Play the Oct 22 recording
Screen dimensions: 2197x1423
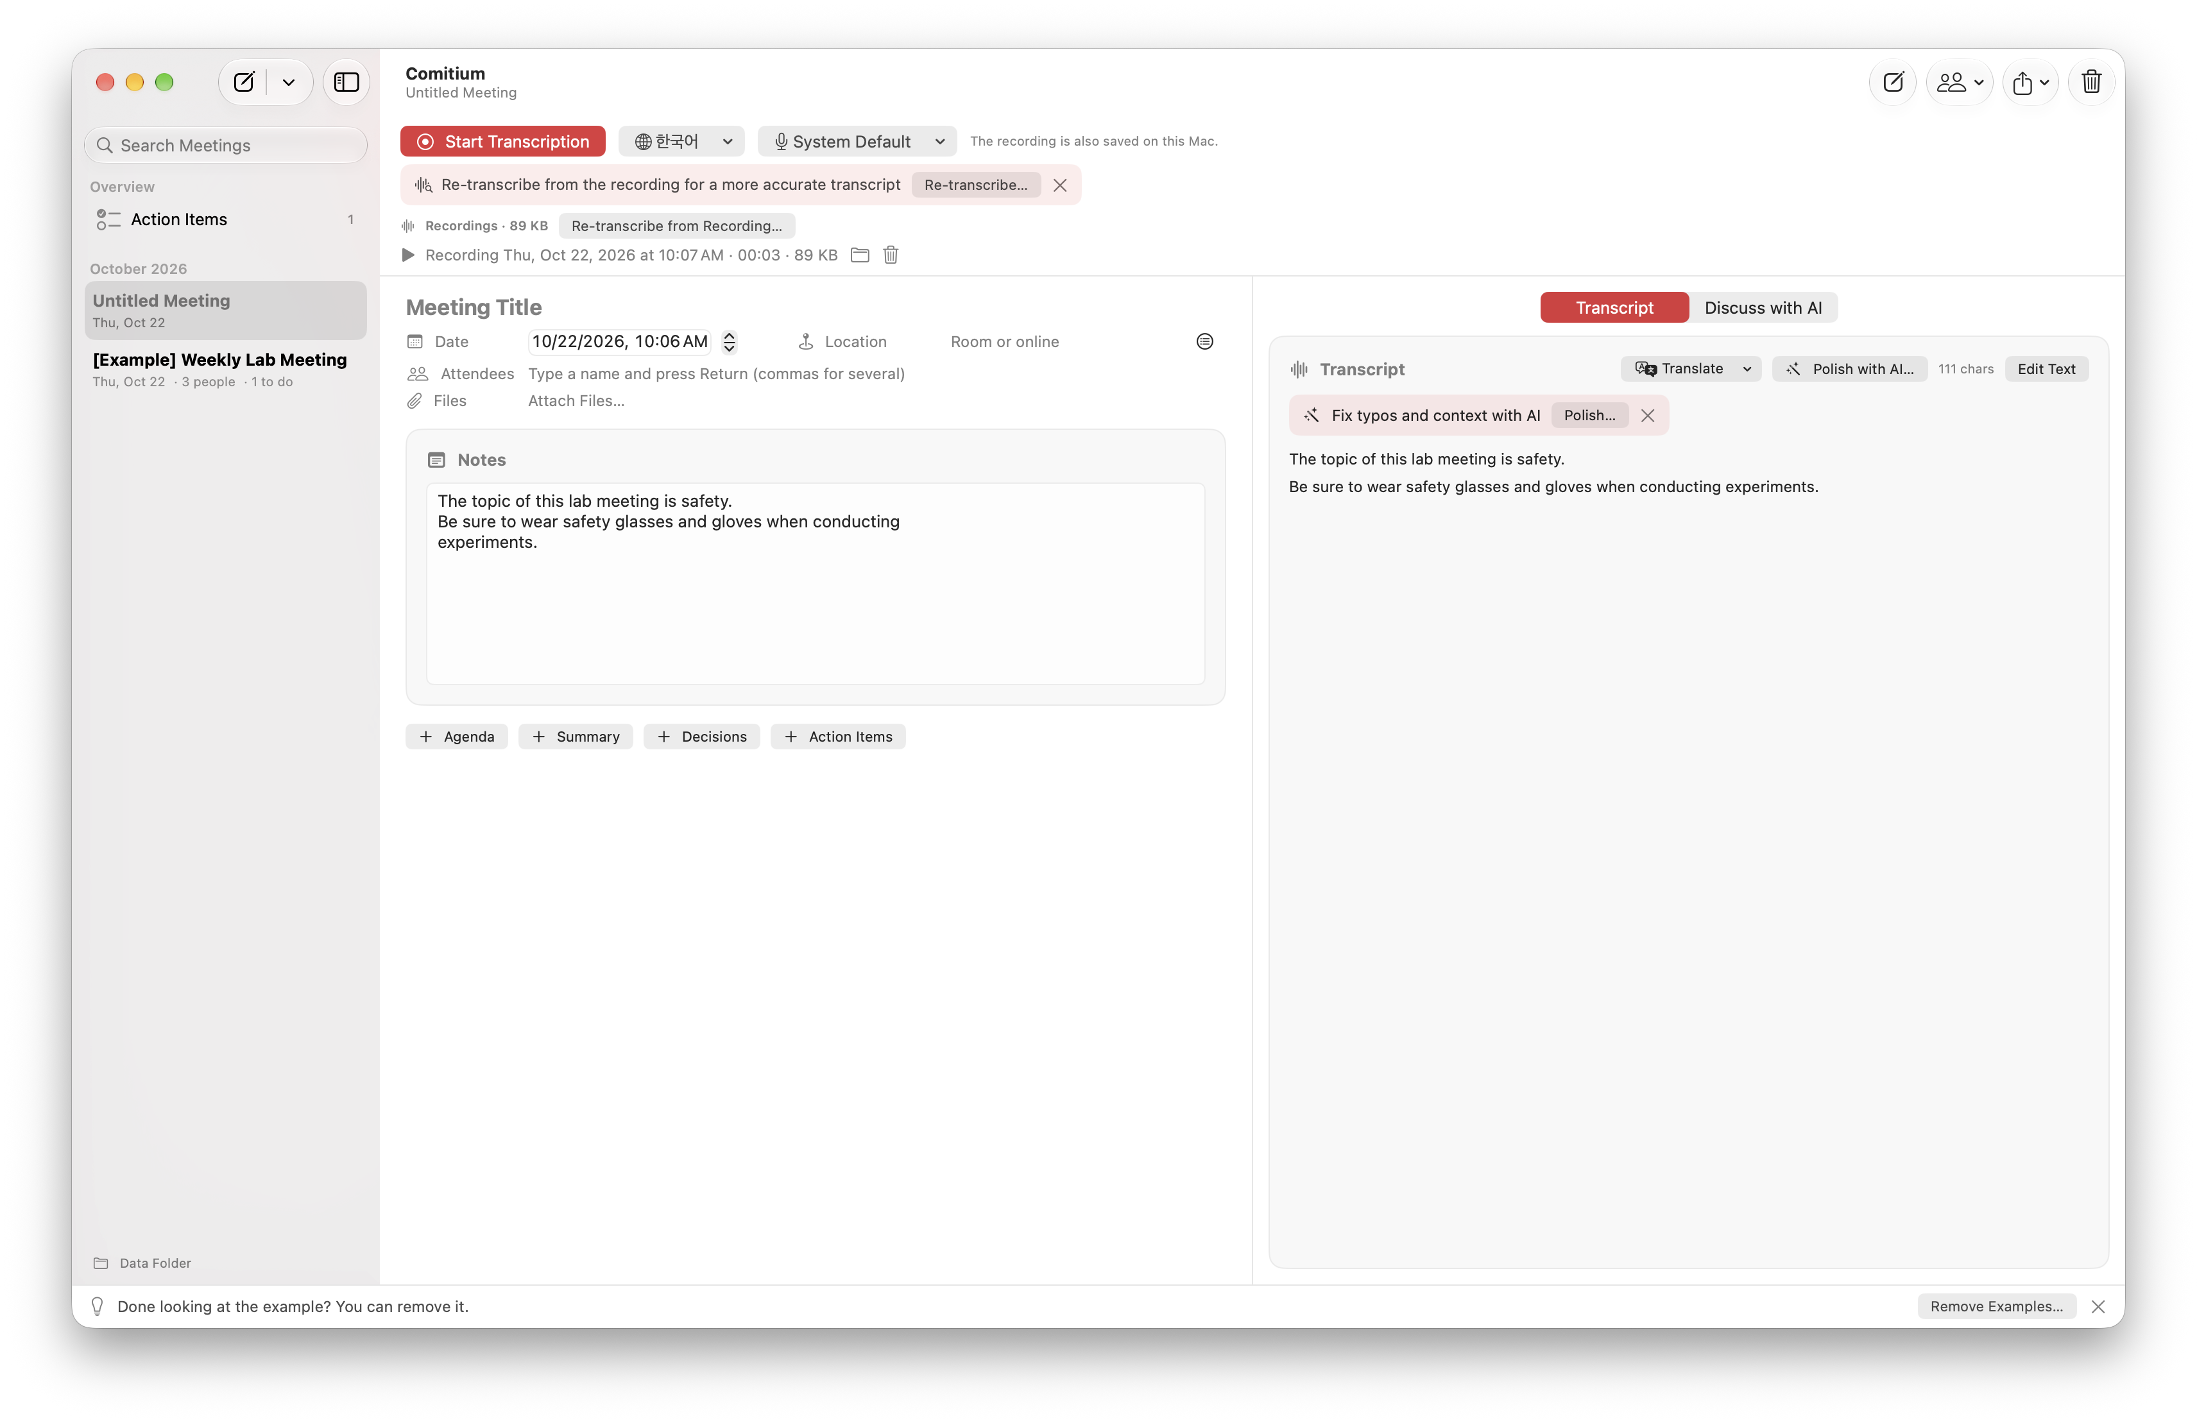408,255
